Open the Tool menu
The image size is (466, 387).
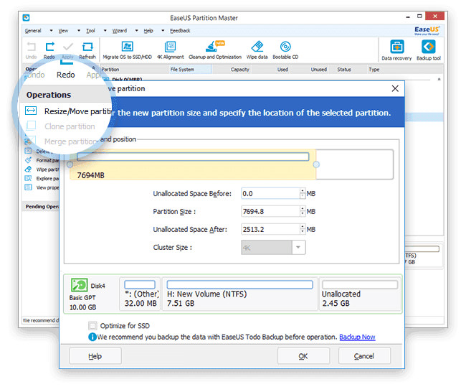(x=90, y=31)
